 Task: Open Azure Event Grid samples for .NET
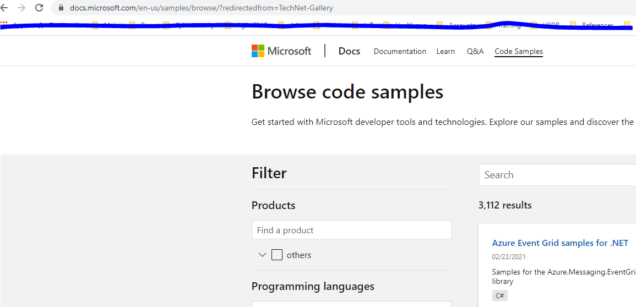(560, 243)
